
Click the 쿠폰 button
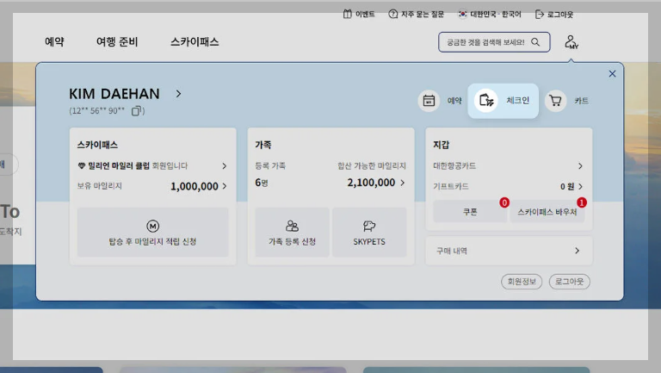tap(470, 211)
